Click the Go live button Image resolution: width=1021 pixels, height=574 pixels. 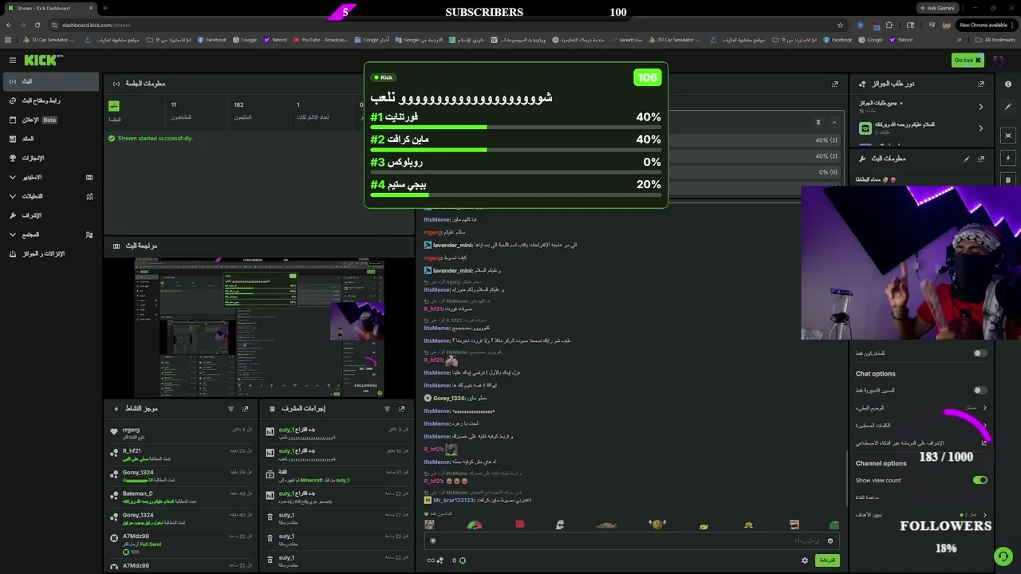click(968, 60)
